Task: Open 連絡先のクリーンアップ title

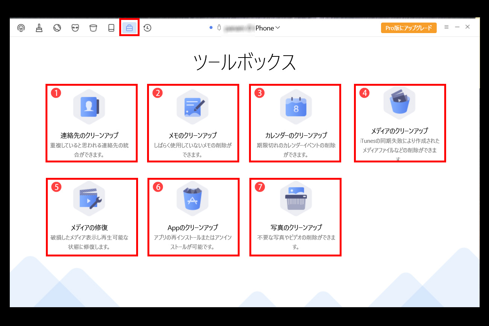Action: (x=90, y=135)
